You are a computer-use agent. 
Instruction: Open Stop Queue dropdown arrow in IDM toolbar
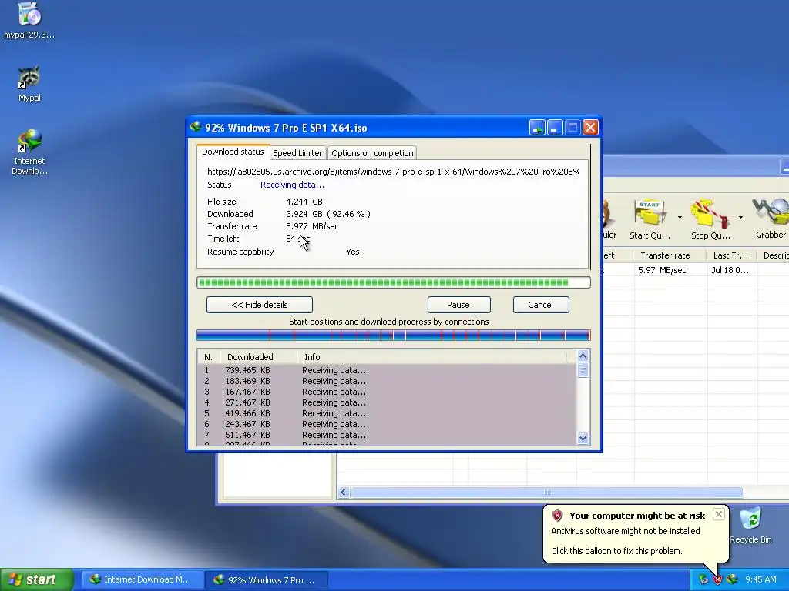click(740, 218)
